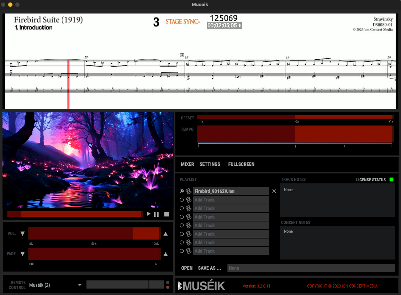
Task: Select the sixth playlist slot radio button
Action: (x=181, y=234)
